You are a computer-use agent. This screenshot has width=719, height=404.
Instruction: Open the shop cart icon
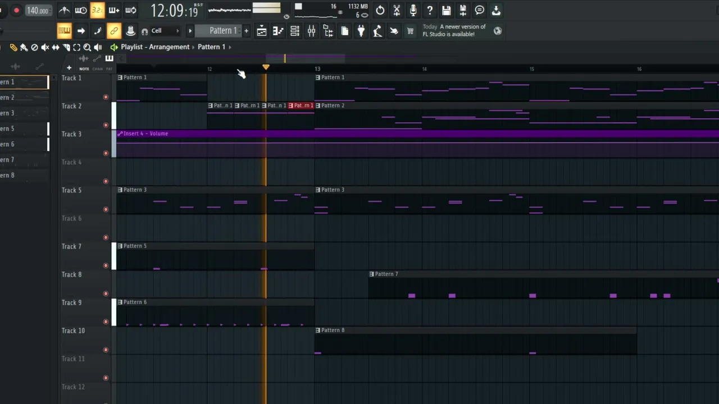click(411, 31)
